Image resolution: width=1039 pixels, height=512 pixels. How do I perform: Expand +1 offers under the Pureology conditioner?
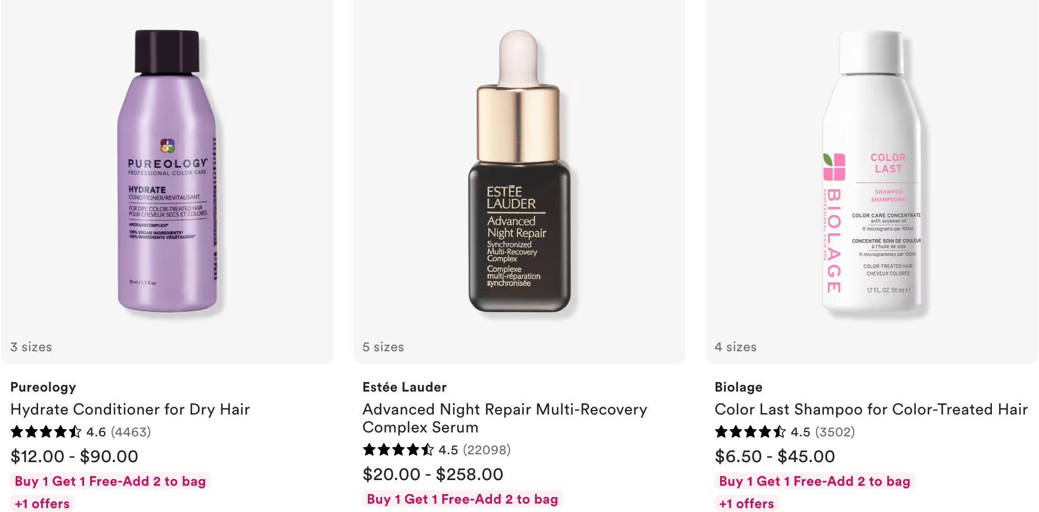point(42,504)
